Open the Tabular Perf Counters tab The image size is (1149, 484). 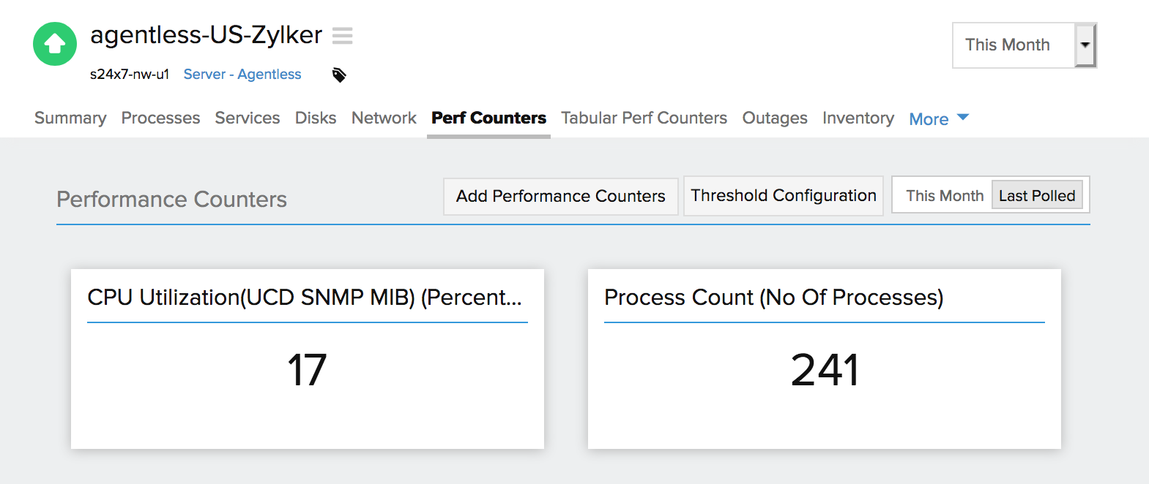(644, 118)
